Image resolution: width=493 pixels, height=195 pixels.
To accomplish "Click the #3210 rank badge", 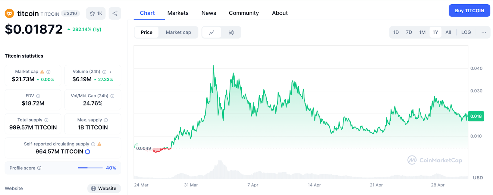I will (x=71, y=14).
